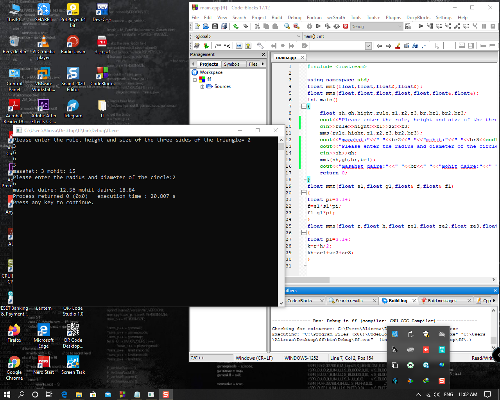Image resolution: width=500 pixels, height=400 pixels.
Task: Click the Save file floppy icon
Action: [x=215, y=26]
